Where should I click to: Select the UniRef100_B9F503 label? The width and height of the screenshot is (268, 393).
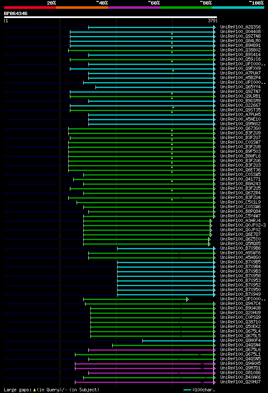click(240, 151)
